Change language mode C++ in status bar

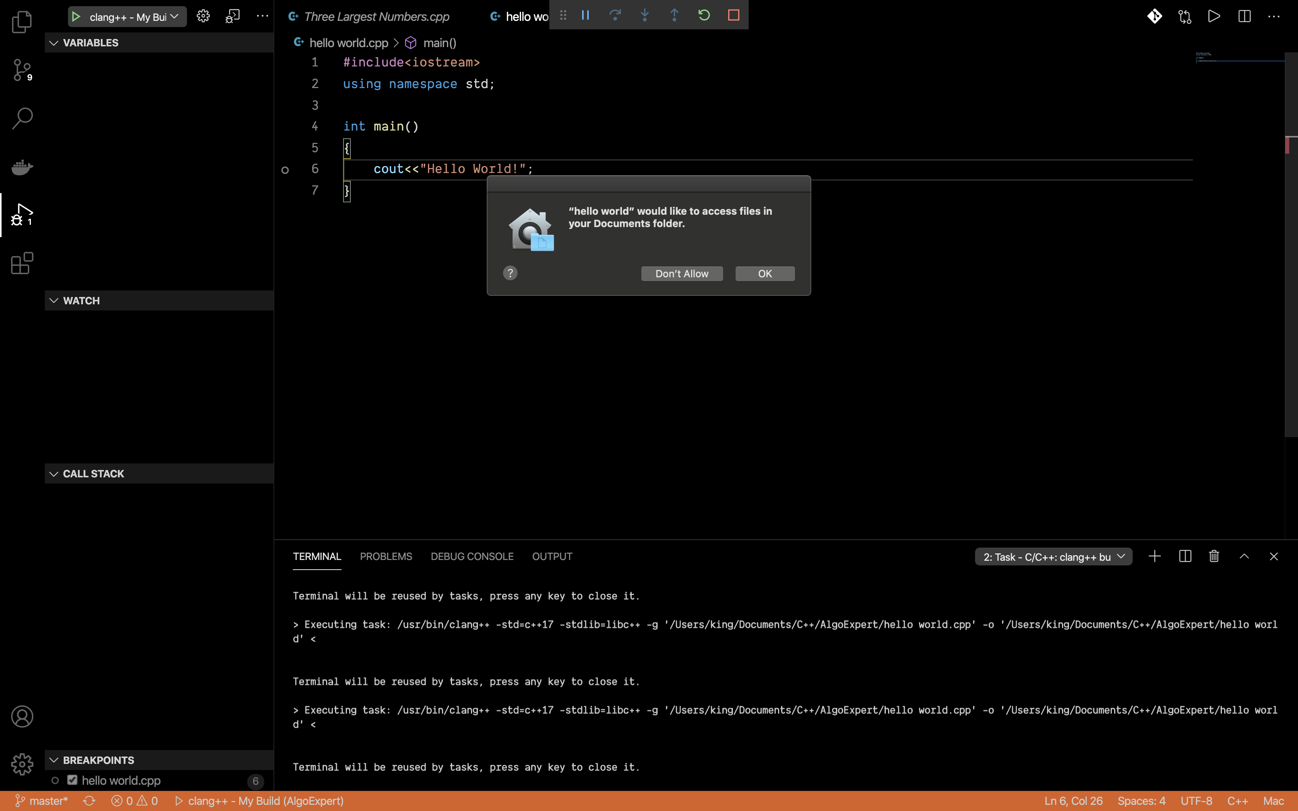[x=1237, y=801]
